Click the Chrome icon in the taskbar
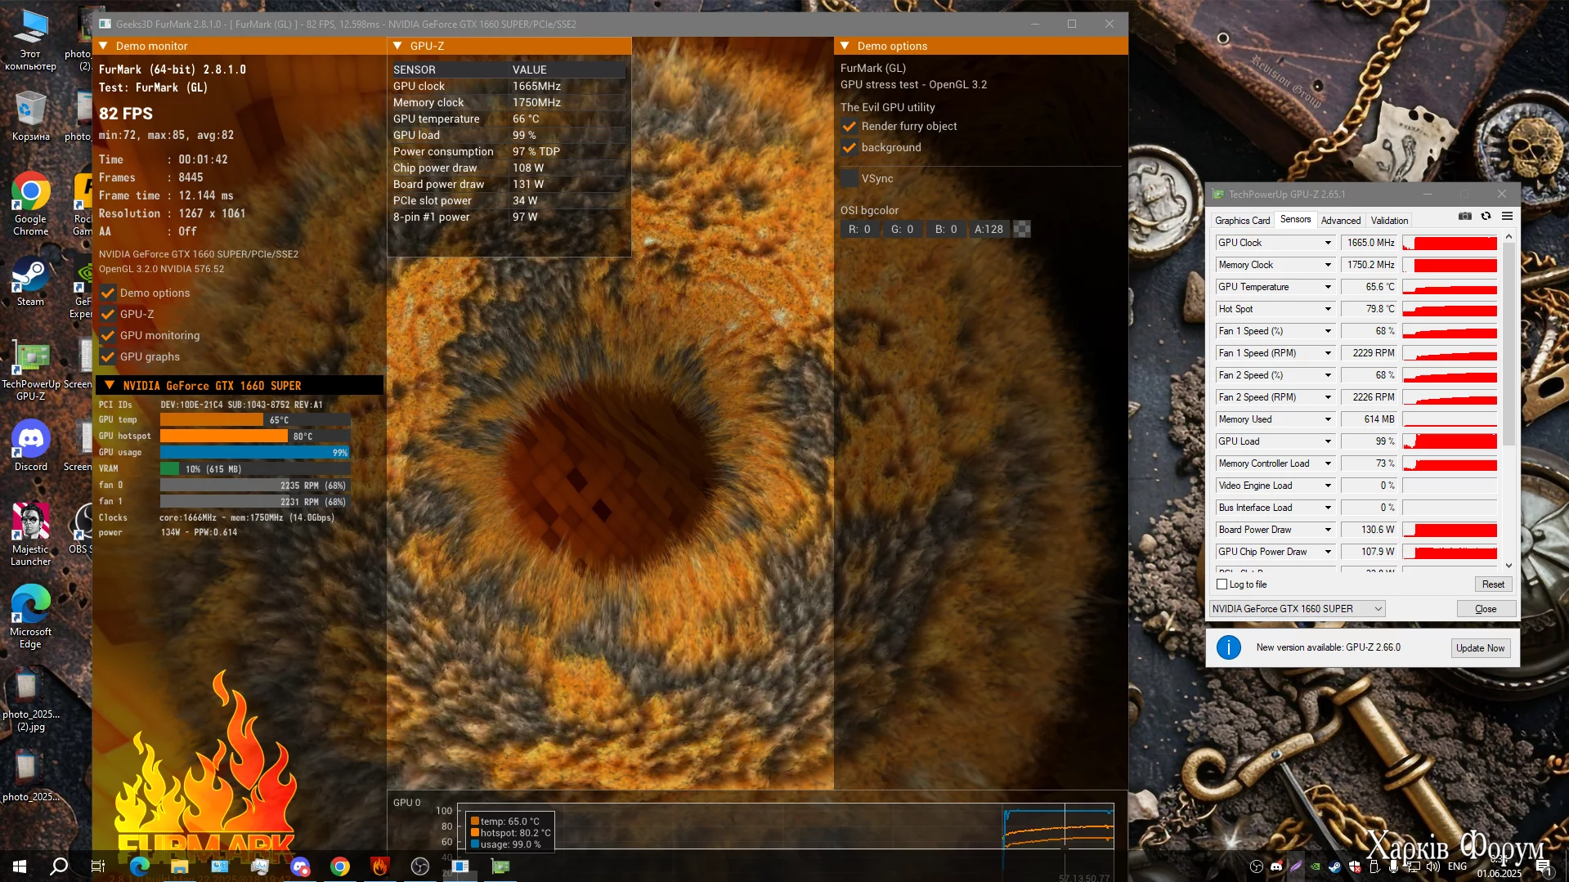This screenshot has width=1569, height=882. (339, 866)
